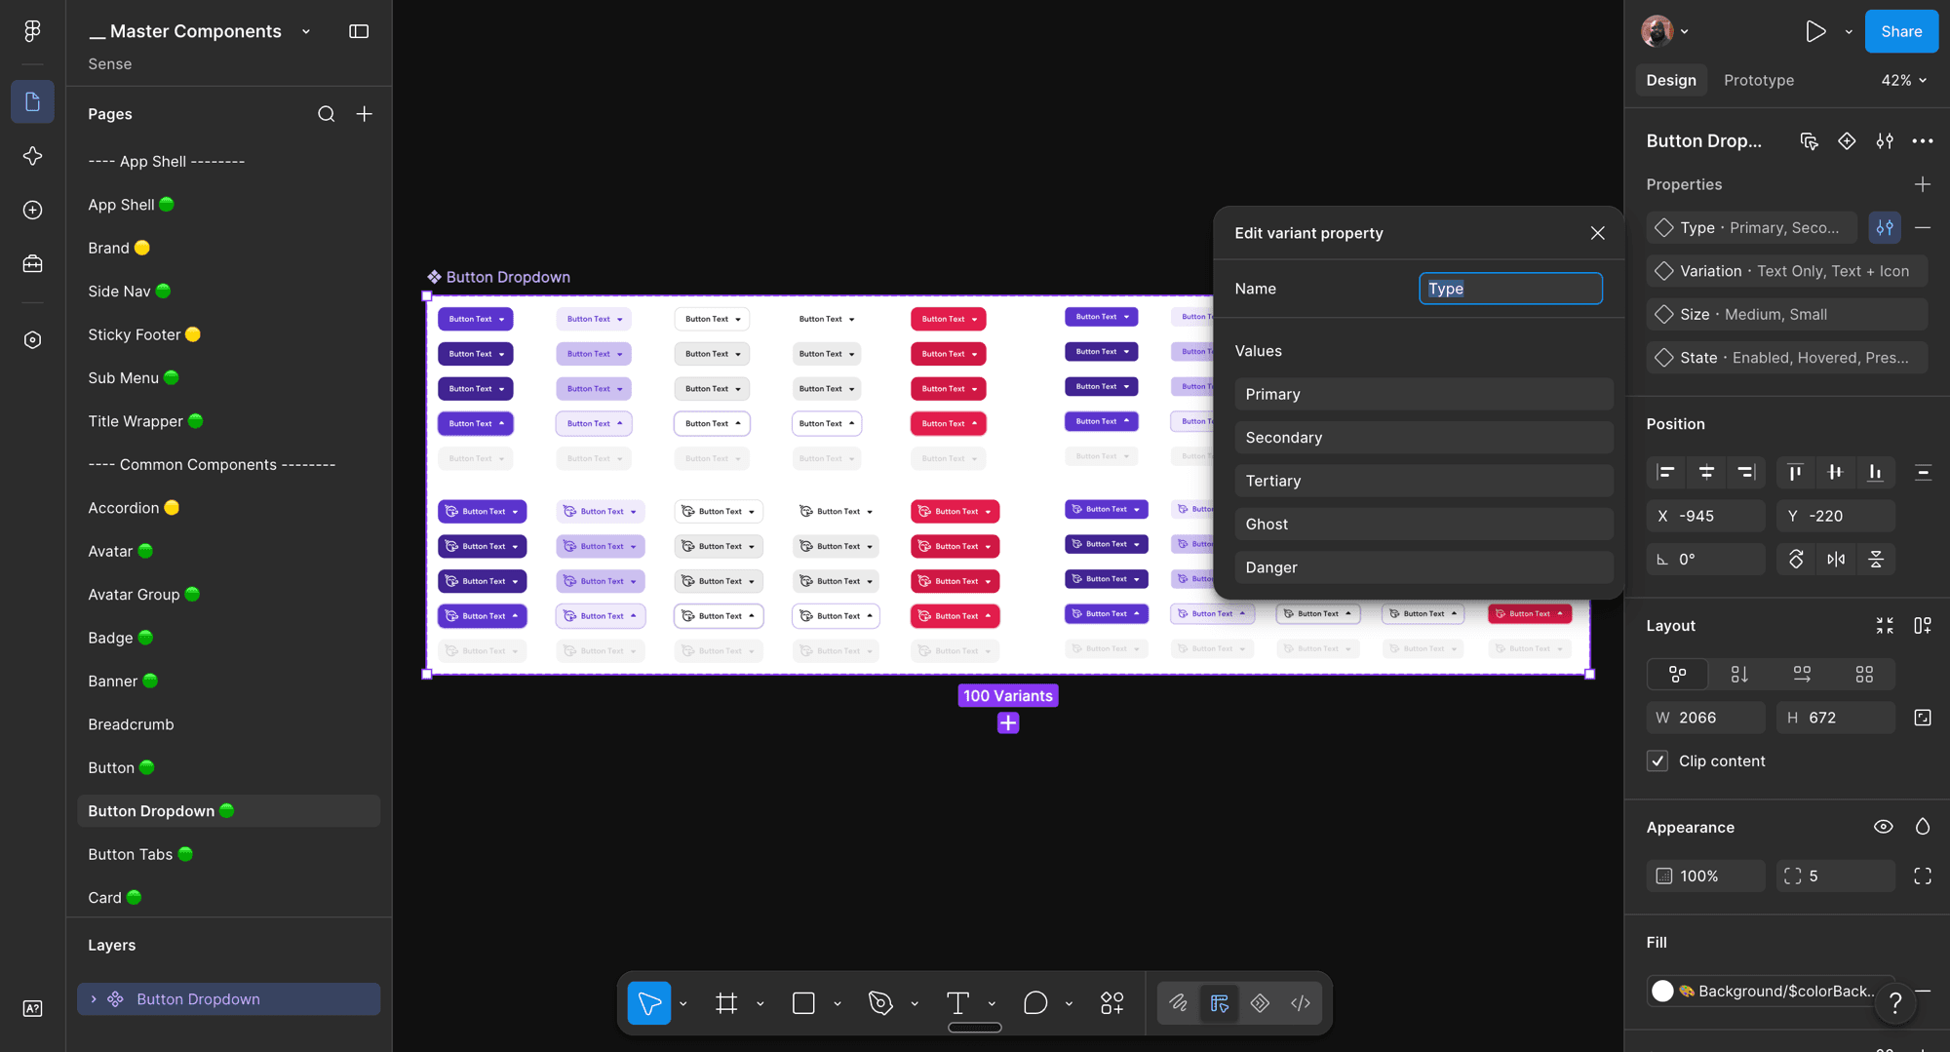Click align top icon in Position
The width and height of the screenshot is (1950, 1052).
tap(1795, 473)
